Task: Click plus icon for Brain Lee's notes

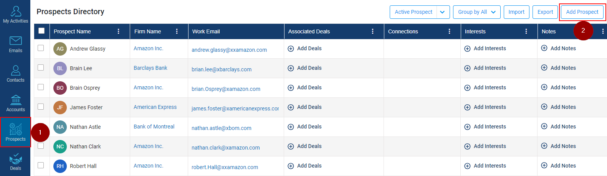Action: click(544, 67)
